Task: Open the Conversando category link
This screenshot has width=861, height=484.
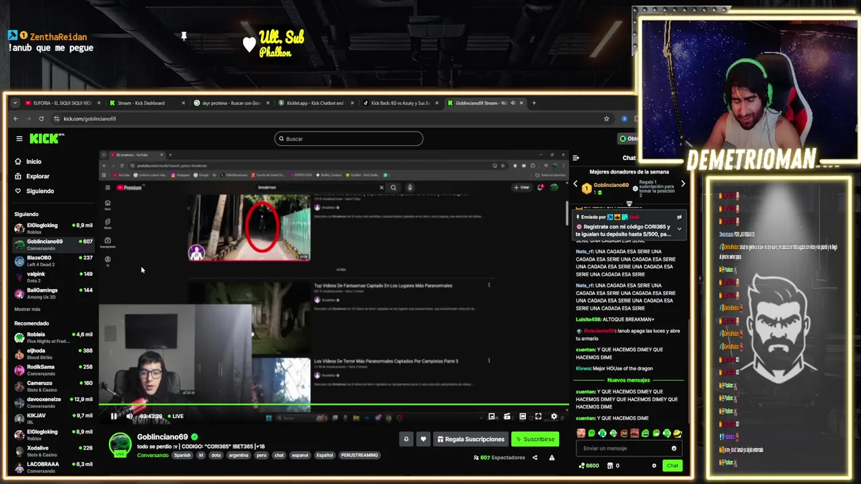Action: (x=153, y=455)
